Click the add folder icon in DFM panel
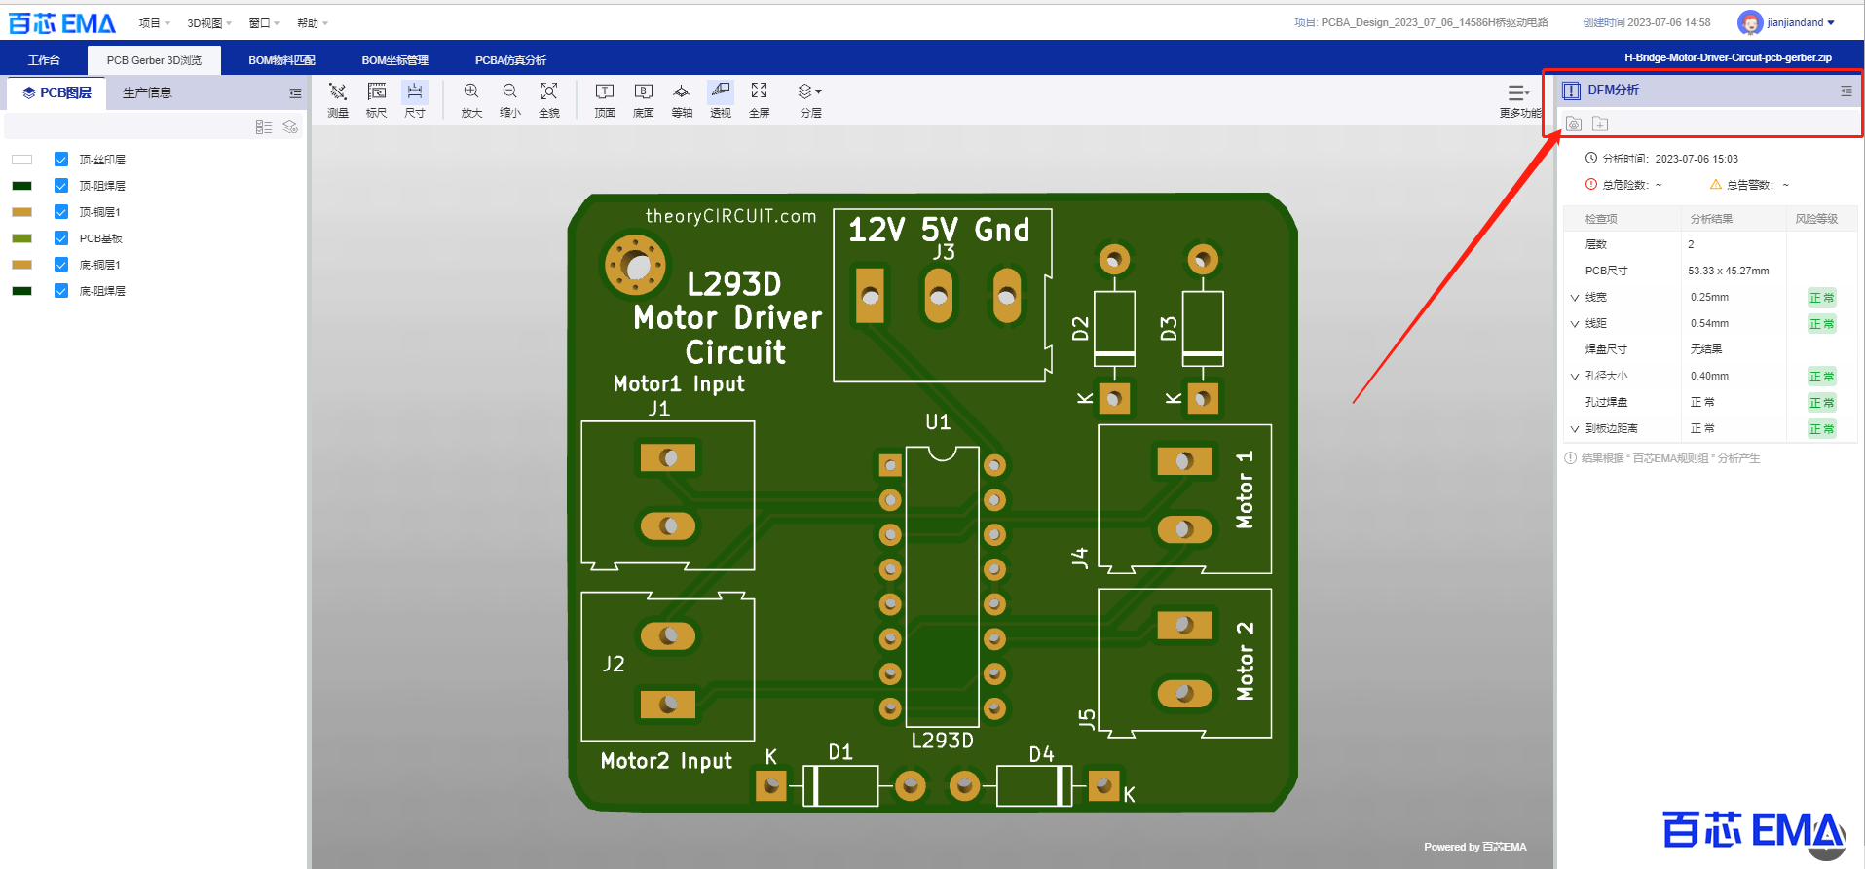 [1600, 124]
